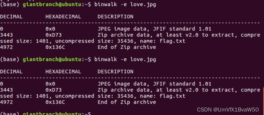Viewport: 264px width, 115px height.
Task: Click the second DESCRIPTION column header
Action: tap(115, 71)
